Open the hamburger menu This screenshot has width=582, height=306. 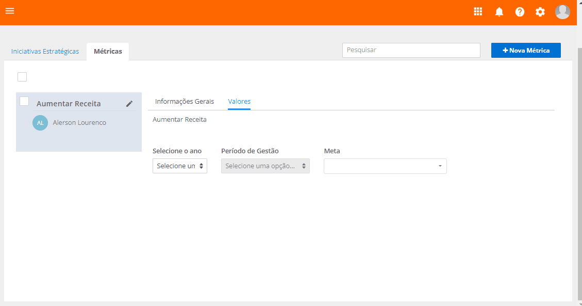click(x=10, y=11)
